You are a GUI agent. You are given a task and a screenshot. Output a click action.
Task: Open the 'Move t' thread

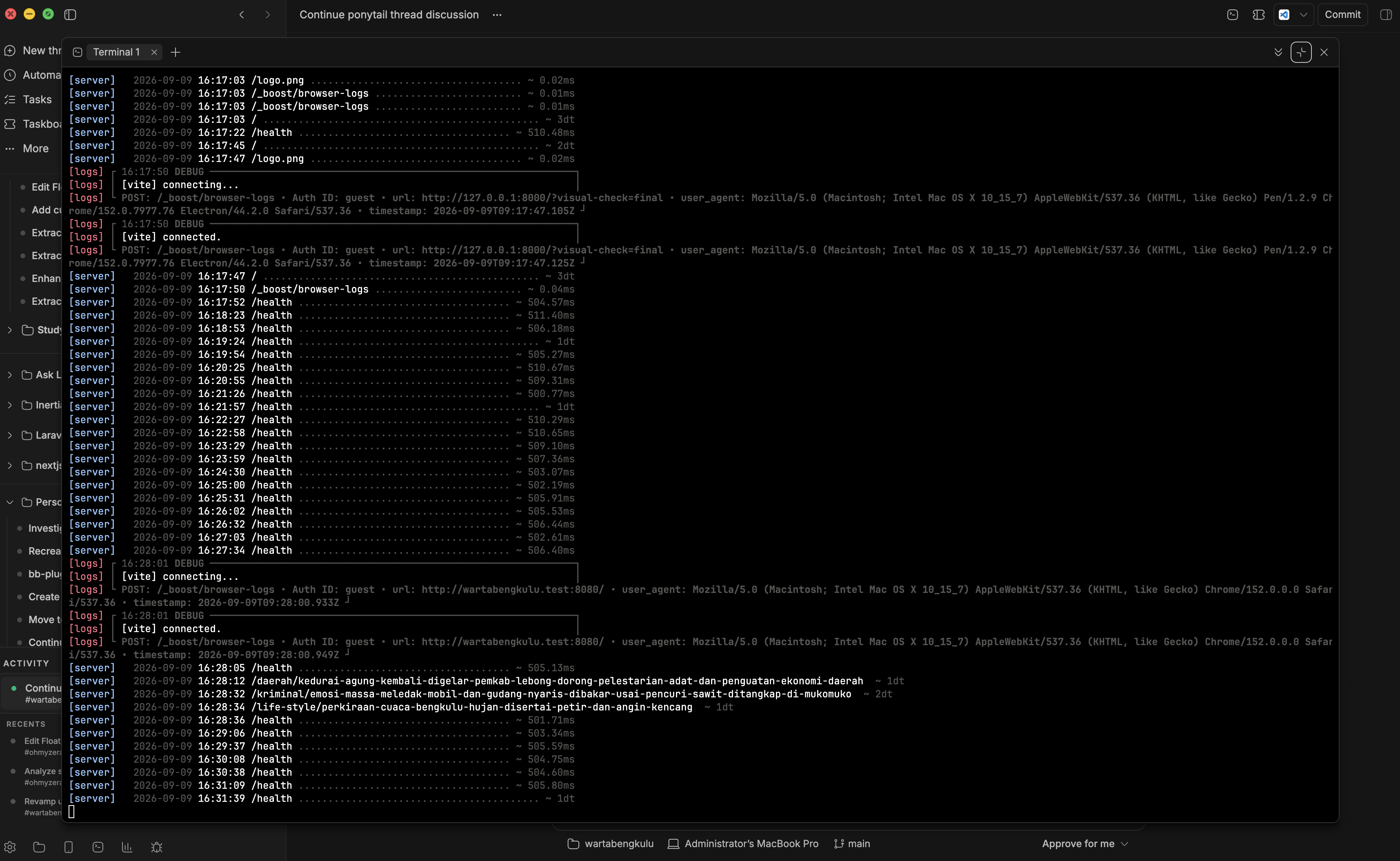click(x=44, y=619)
